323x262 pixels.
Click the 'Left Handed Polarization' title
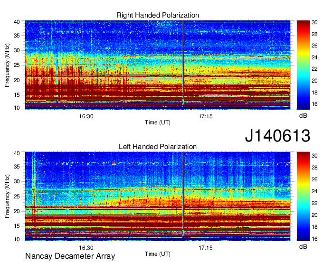point(158,147)
